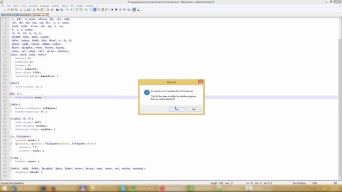Open the Search menu
This screenshot has width=342, height=192.
[x=16, y=6]
